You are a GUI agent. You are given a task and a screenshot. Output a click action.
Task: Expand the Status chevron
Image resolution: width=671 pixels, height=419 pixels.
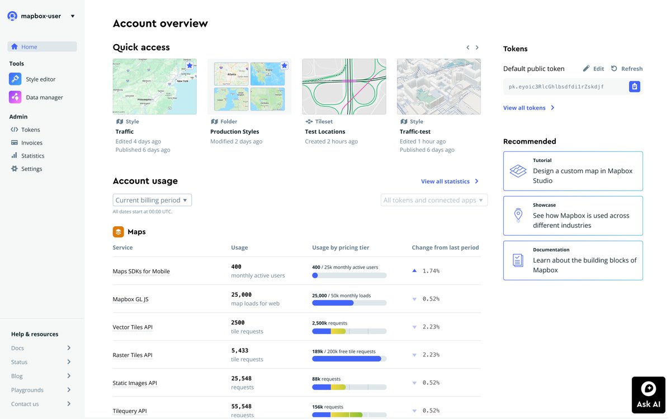point(69,362)
